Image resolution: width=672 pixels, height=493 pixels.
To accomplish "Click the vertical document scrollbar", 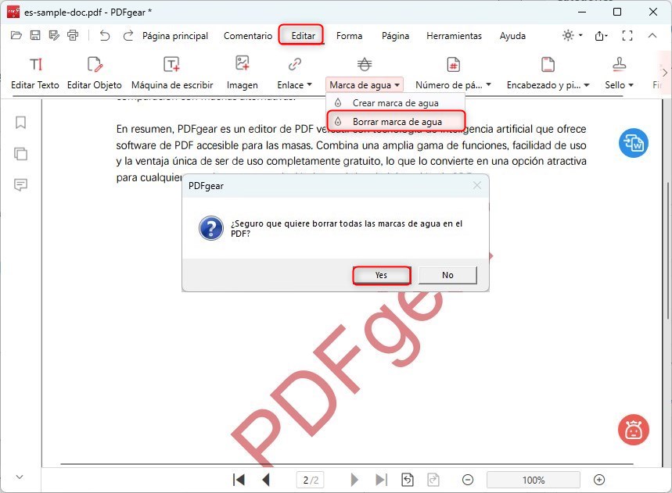I will (x=667, y=250).
